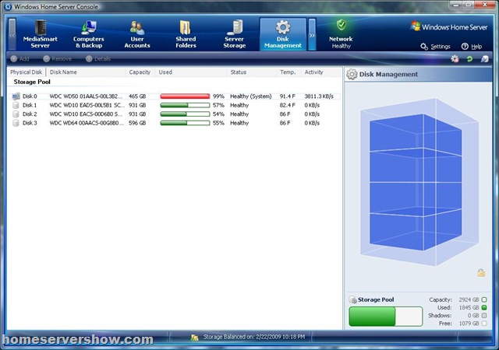Click the 91.4 F temperature value

click(x=288, y=96)
